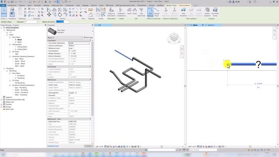Collapse the Mechanical section in Properties
The image size is (279, 157).
tap(90, 79)
